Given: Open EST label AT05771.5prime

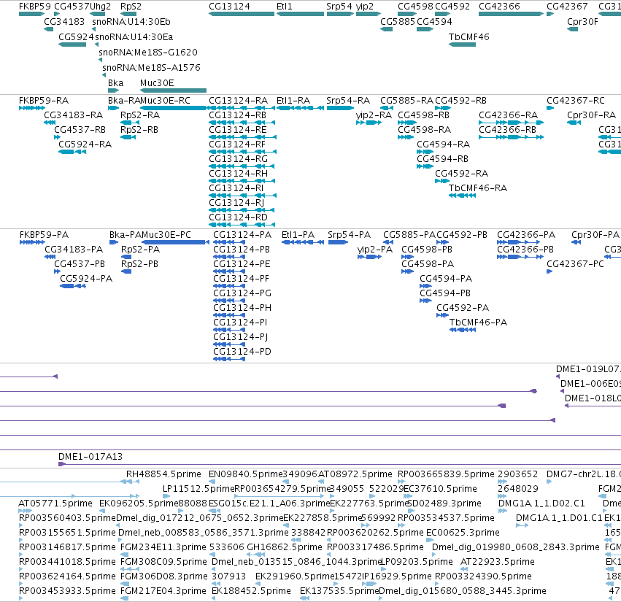Looking at the screenshot, I should (55, 503).
